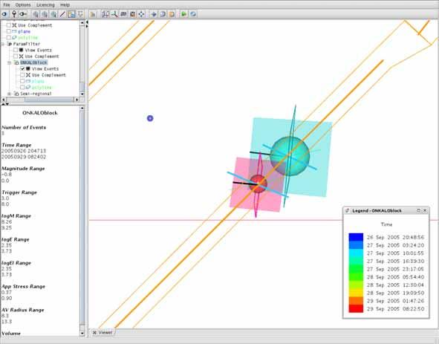
Task: Select the ParamFilter tree item
Action: tap(27, 44)
